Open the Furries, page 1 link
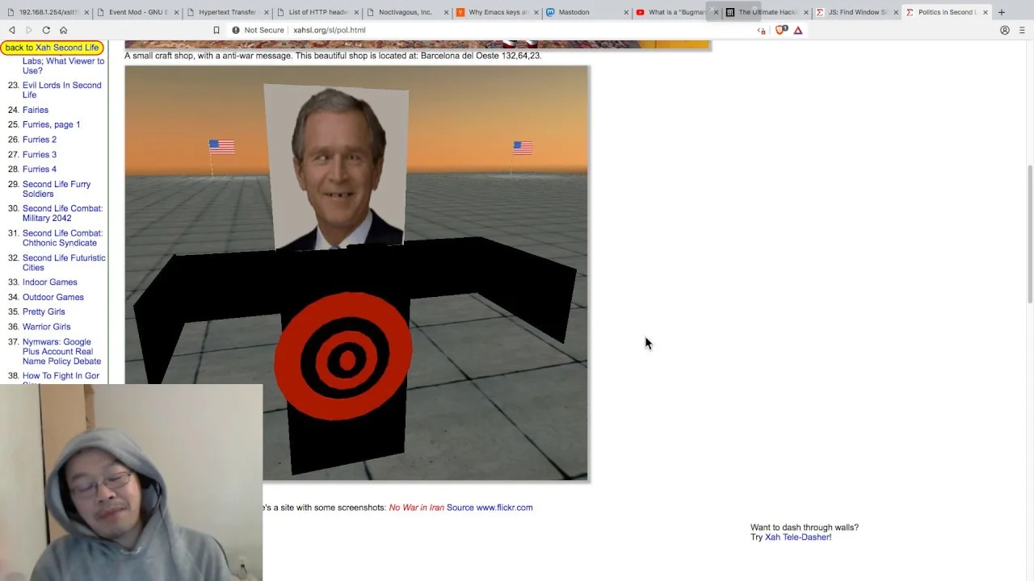This screenshot has width=1034, height=581. (51, 124)
